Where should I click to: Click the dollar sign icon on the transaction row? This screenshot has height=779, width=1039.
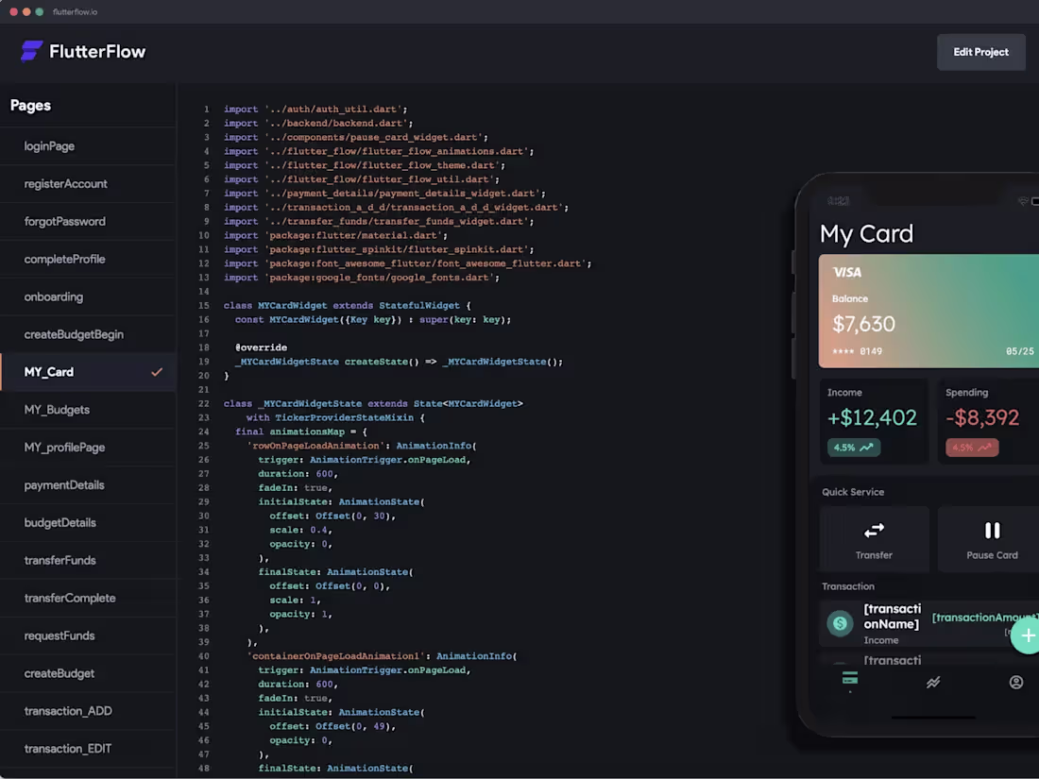[x=840, y=623]
